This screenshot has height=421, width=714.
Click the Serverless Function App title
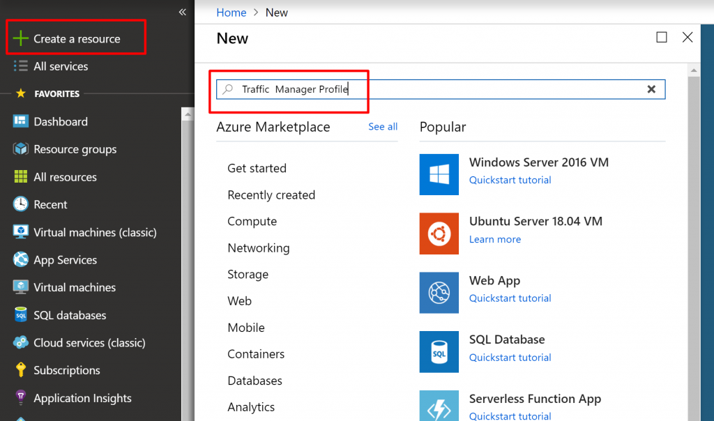pos(535,399)
